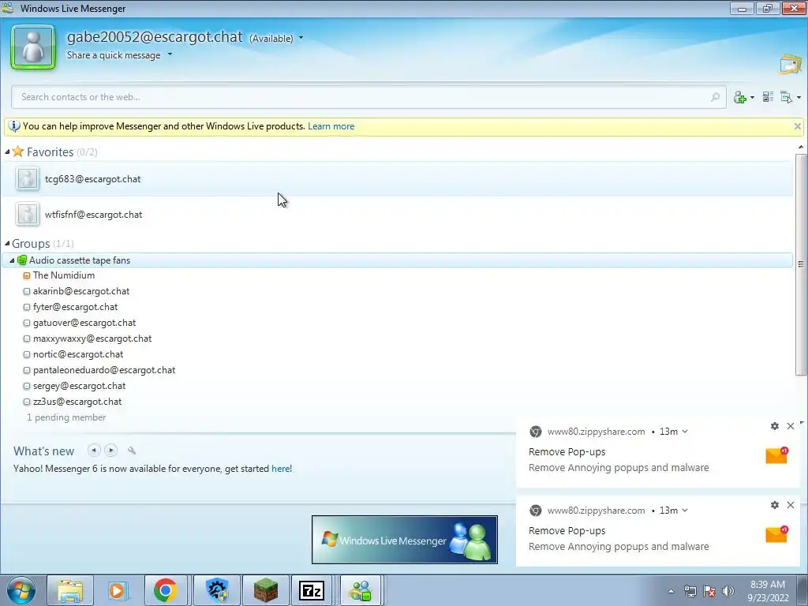
Task: Open the Yahoo Messenger here link
Action: [x=280, y=469]
